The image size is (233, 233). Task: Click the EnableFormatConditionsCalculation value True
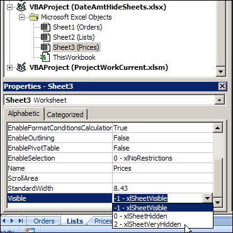[162, 128]
